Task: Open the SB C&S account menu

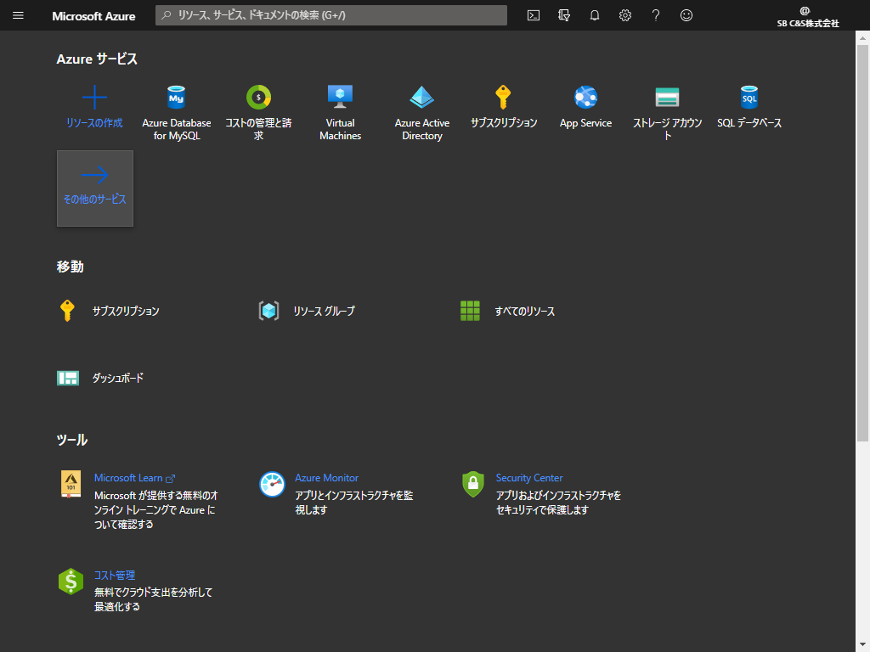Action: 807,16
